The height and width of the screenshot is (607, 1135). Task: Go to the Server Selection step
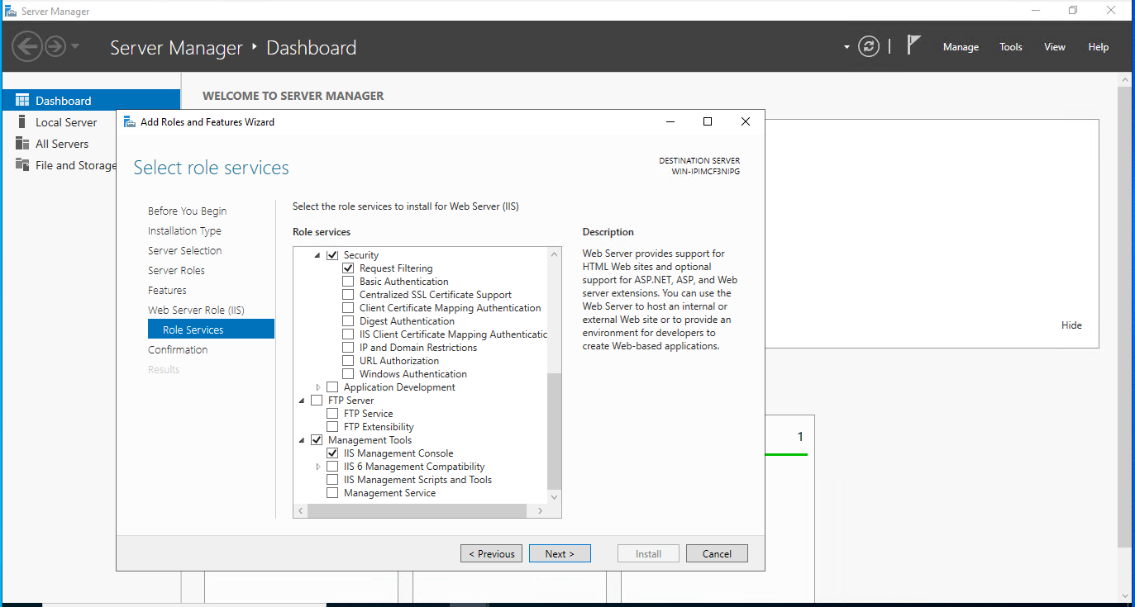184,250
